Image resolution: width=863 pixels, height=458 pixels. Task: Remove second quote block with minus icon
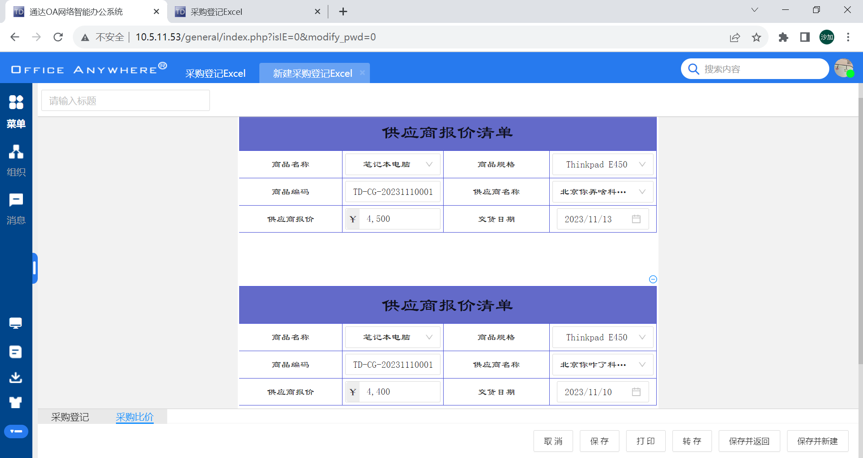653,279
